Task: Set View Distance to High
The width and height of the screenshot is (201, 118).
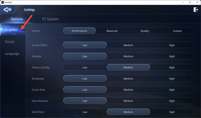Action: 172,101
